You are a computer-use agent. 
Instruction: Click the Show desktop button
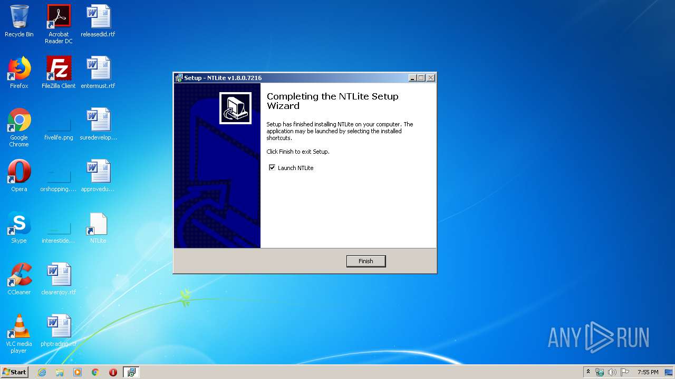tap(670, 372)
